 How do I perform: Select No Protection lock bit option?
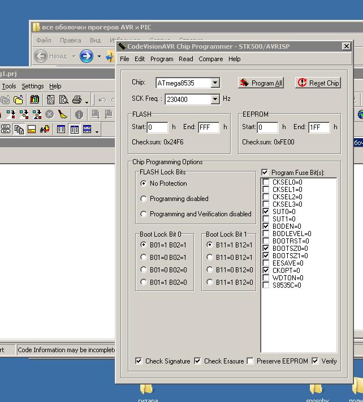click(x=144, y=183)
